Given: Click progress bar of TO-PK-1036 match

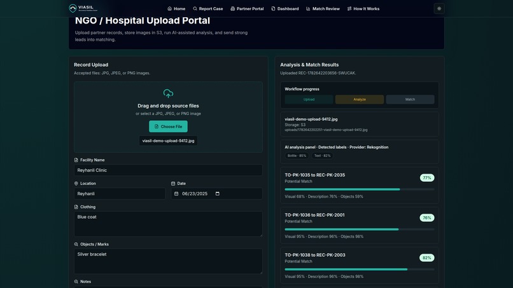Looking at the screenshot, I should (360, 229).
